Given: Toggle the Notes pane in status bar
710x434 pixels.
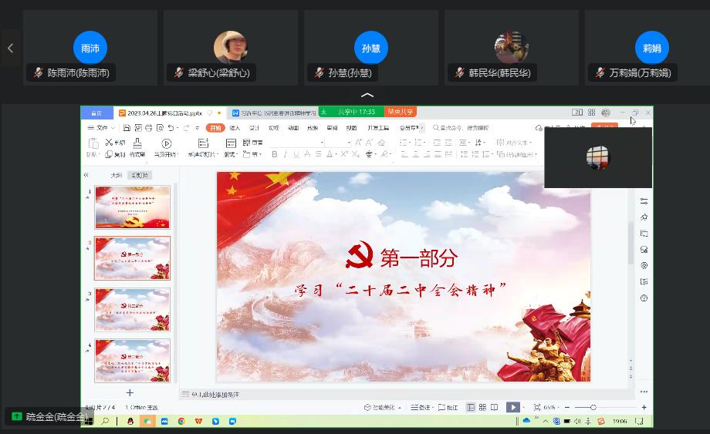Looking at the screenshot, I should coord(421,407).
